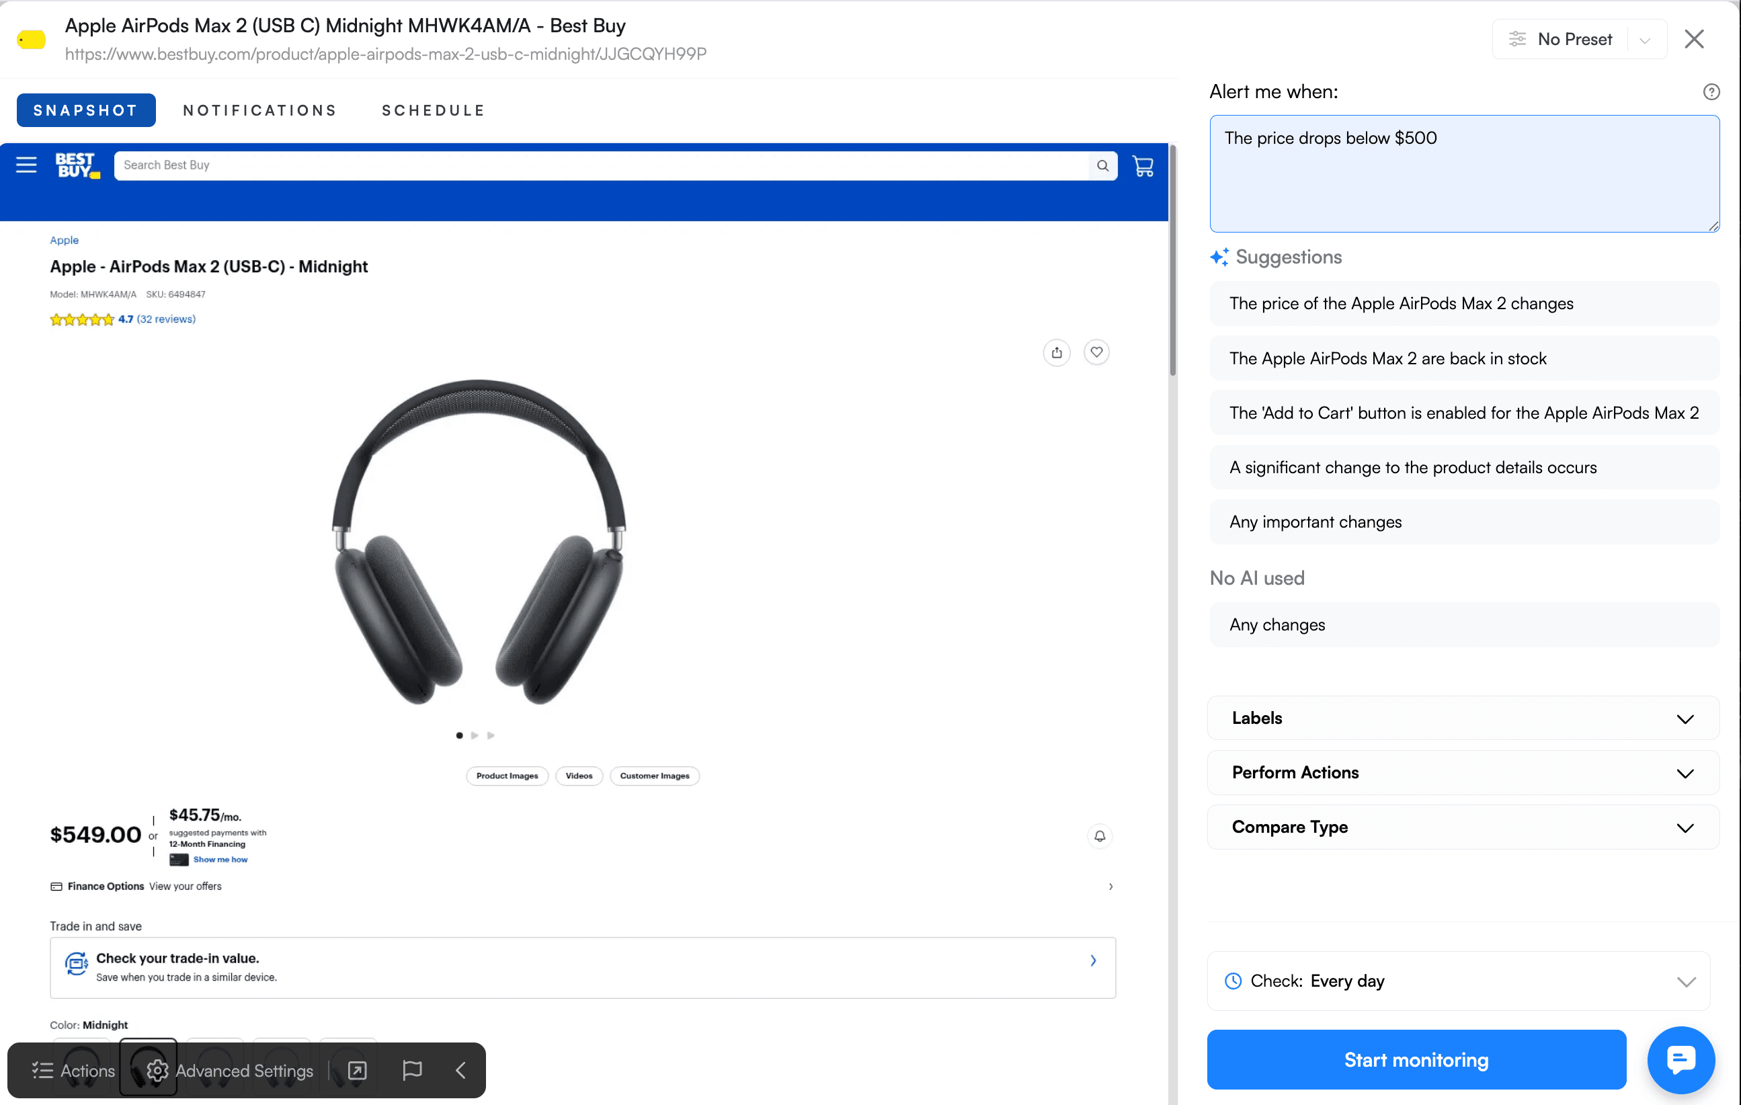Viewport: 1741px width, 1105px height.
Task: Click the Best Buy logo
Action: [77, 165]
